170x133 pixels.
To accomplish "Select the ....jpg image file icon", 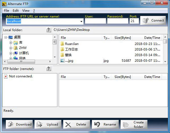I will pos(62,61).
